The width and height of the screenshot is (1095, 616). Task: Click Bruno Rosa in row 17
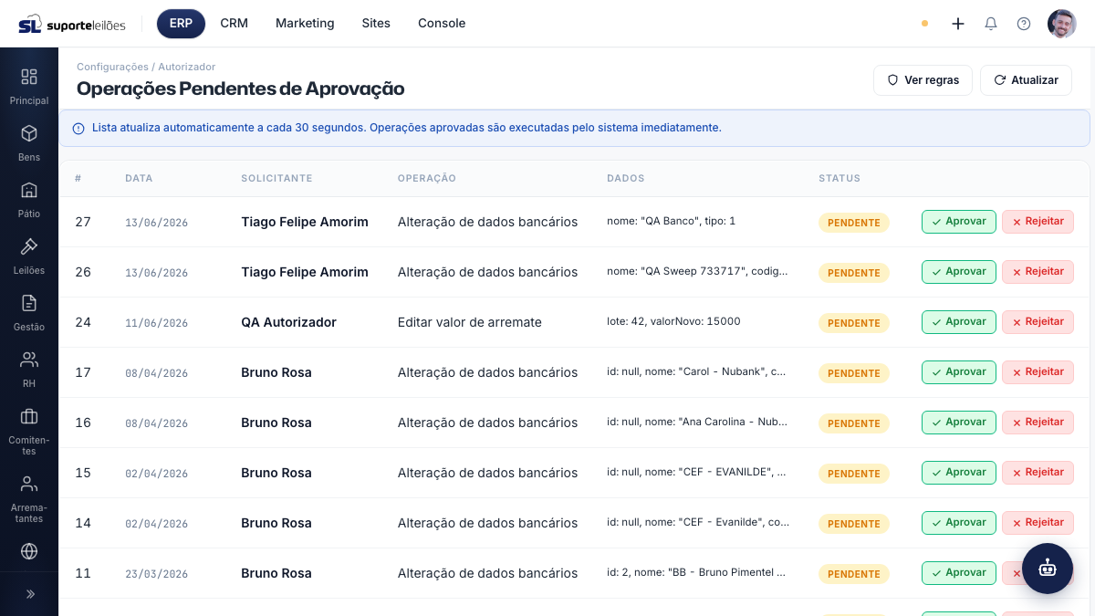(276, 372)
